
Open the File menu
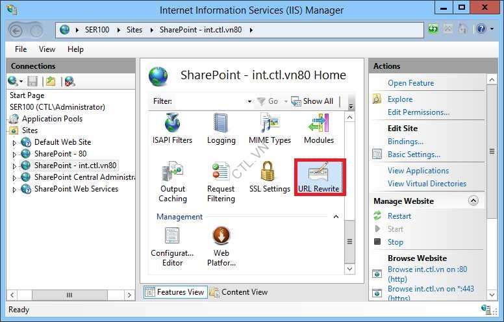point(21,49)
